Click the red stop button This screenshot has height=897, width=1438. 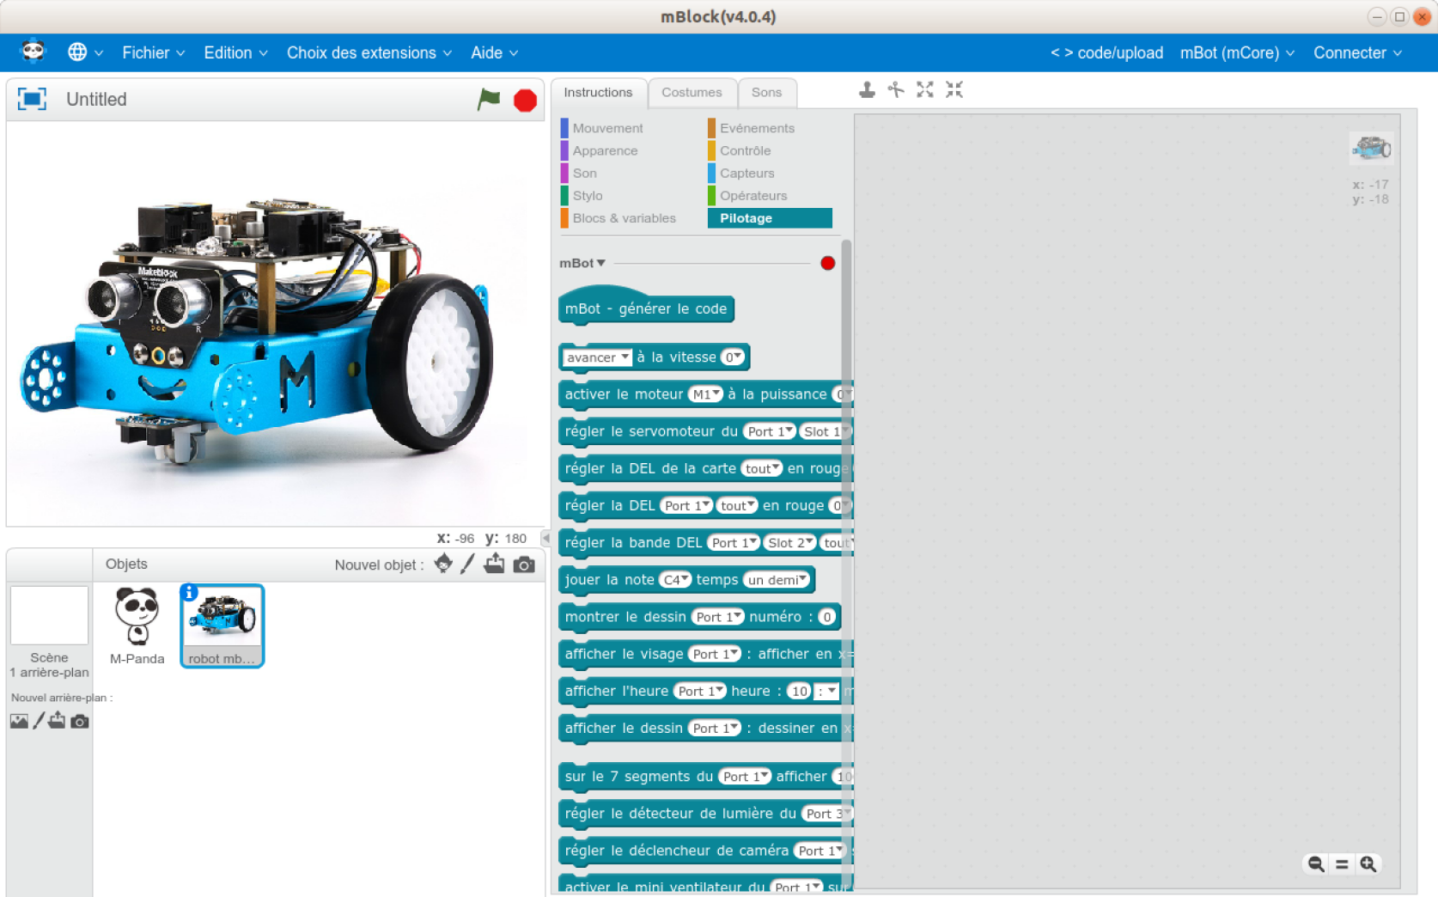point(525,101)
